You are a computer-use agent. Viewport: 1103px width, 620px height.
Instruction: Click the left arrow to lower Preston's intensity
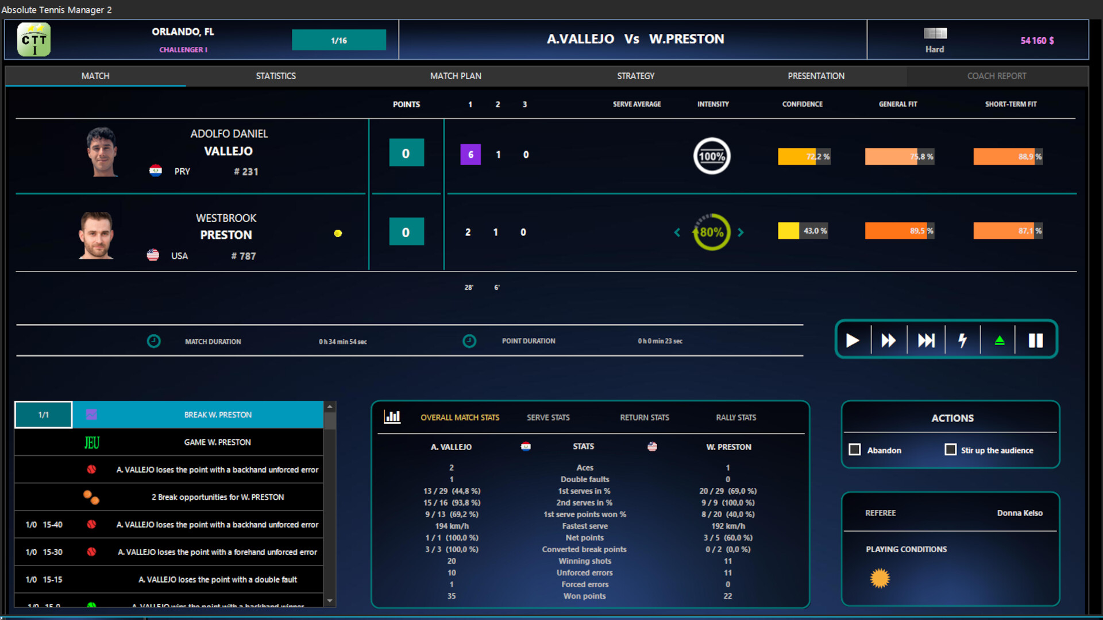click(x=677, y=232)
